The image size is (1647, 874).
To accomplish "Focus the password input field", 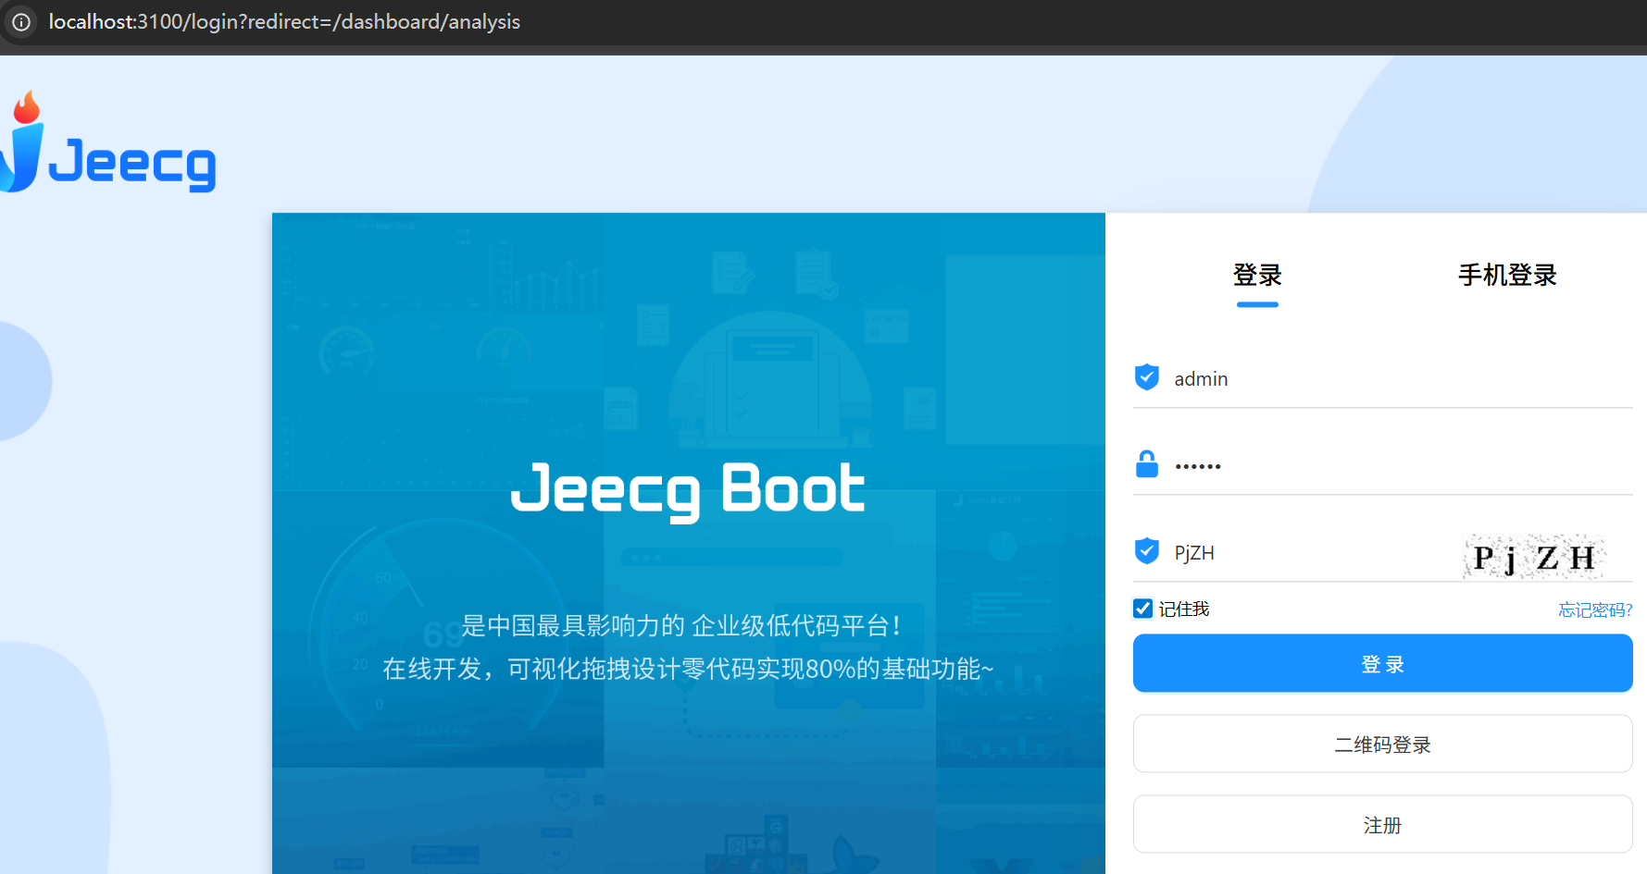I will [1402, 465].
